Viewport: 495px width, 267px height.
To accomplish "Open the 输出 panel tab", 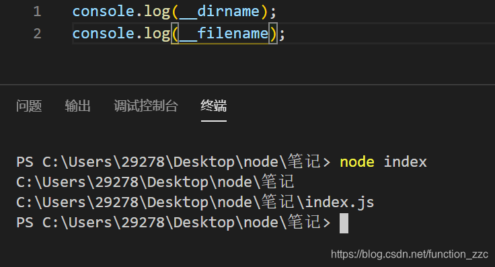I will click(x=77, y=106).
